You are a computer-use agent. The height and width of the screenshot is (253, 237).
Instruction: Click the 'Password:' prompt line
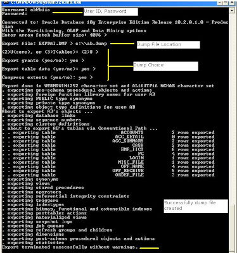coord(15,14)
